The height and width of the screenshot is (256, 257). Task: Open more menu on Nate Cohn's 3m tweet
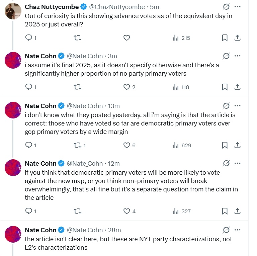[237, 56]
